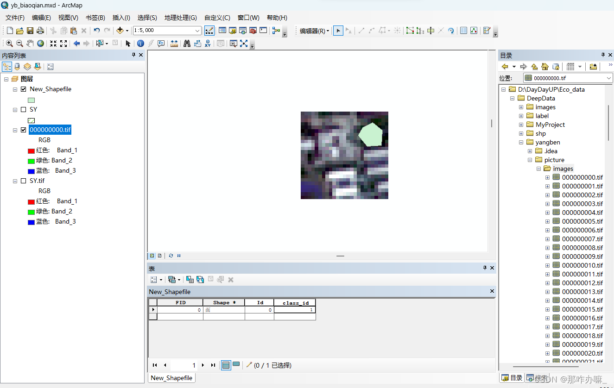Screen dimensions: 614x388
Task: Open the Catalog window icon in the standard toolbar
Action: (233, 31)
